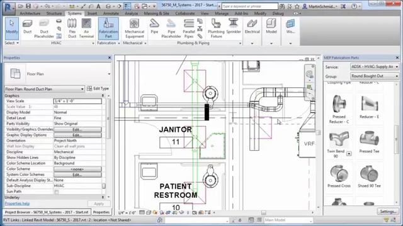
Task: Switch to the Insert ribbon tab
Action: click(x=92, y=13)
